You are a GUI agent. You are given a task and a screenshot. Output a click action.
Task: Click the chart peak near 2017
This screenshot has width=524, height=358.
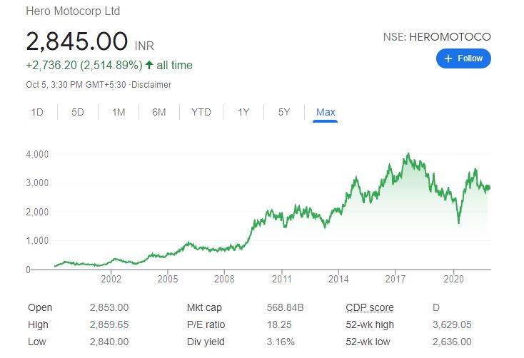coord(408,154)
